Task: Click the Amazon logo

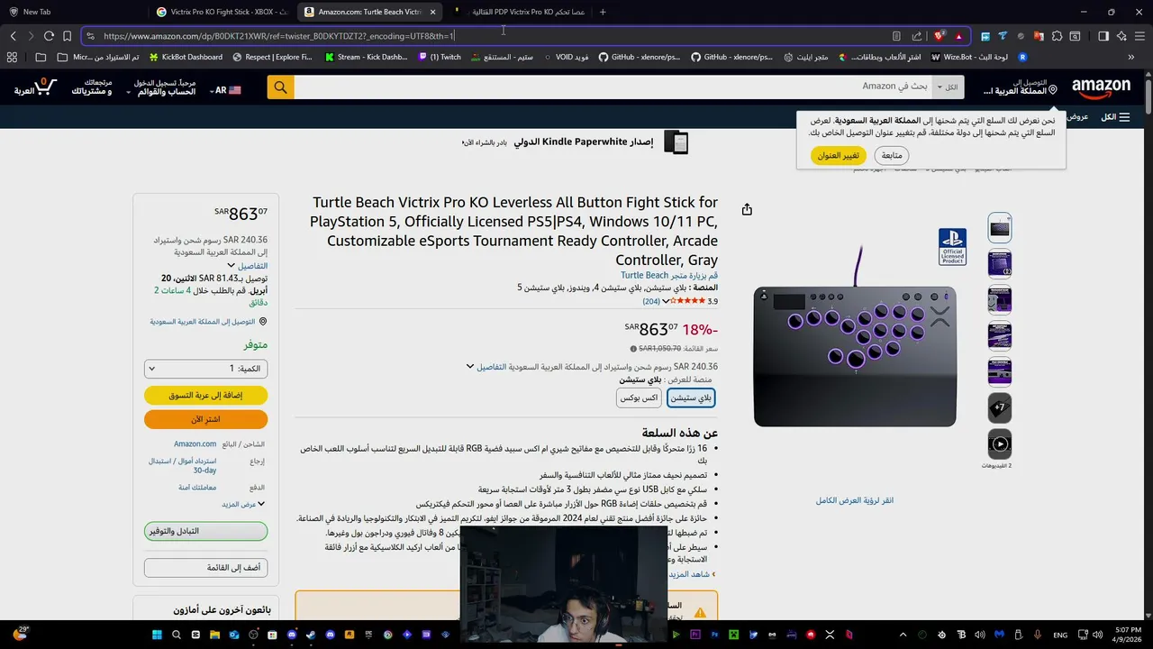Action: pyautogui.click(x=1101, y=87)
